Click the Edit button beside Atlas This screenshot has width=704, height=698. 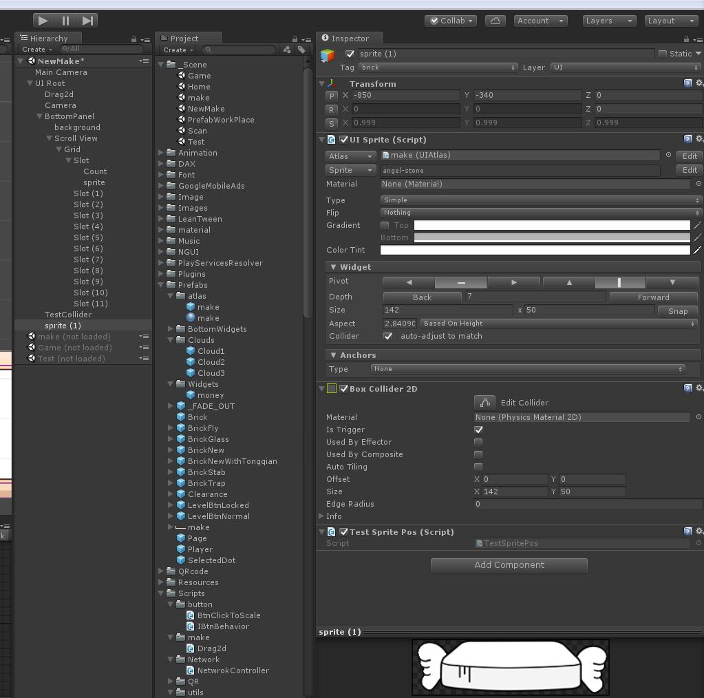pos(690,156)
